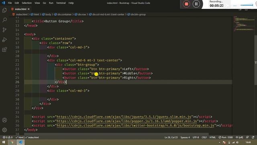The width and height of the screenshot is (257, 145).
Task: Click the VS Code taskbar icon
Action: (20, 142)
